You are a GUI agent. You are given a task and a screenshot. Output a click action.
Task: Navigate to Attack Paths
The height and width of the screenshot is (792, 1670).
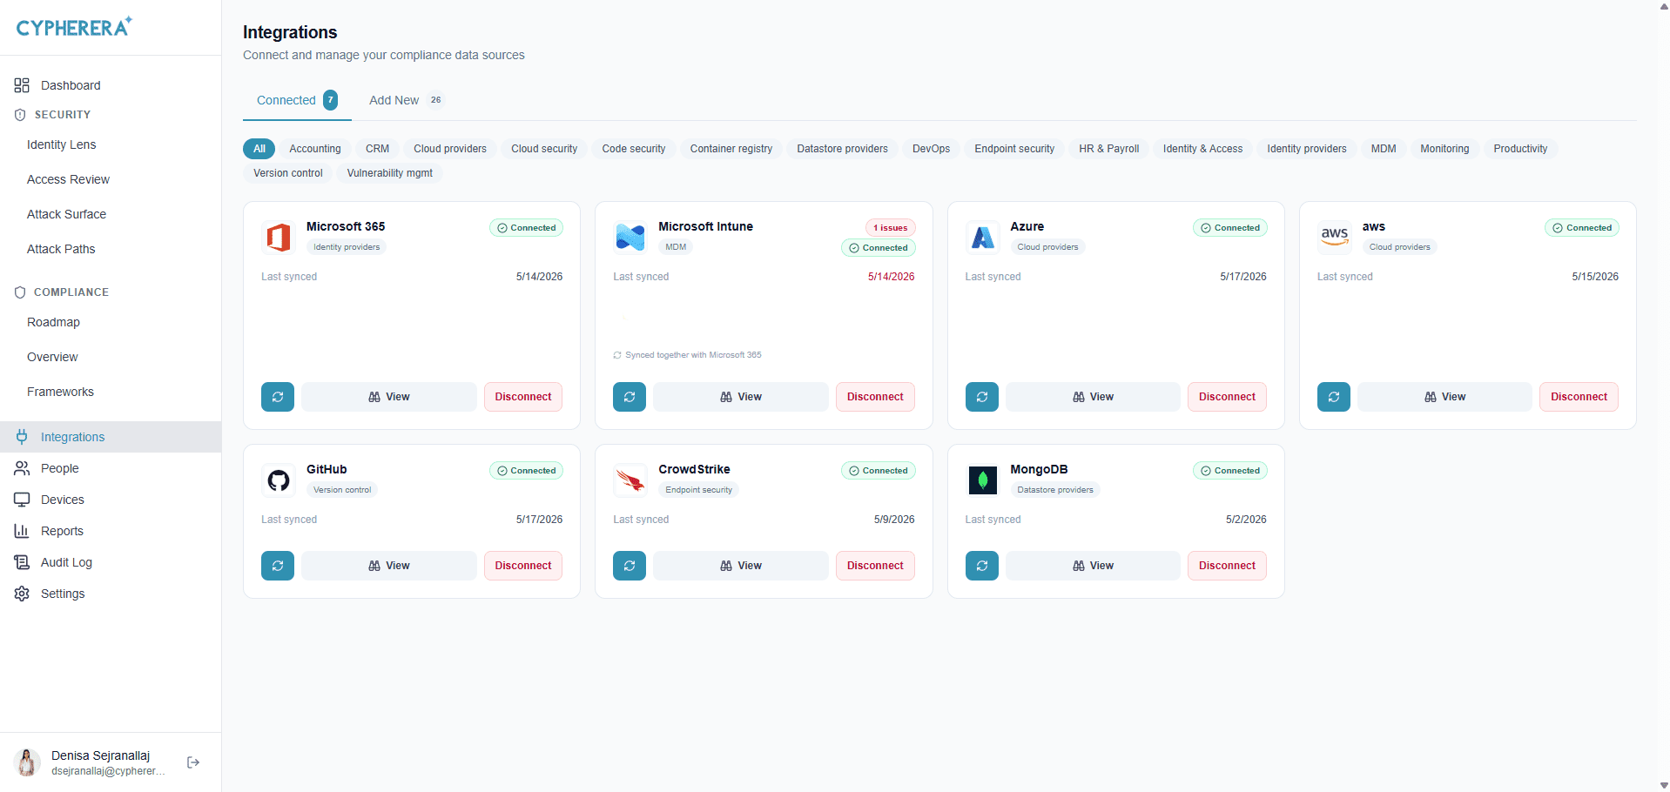click(x=61, y=249)
